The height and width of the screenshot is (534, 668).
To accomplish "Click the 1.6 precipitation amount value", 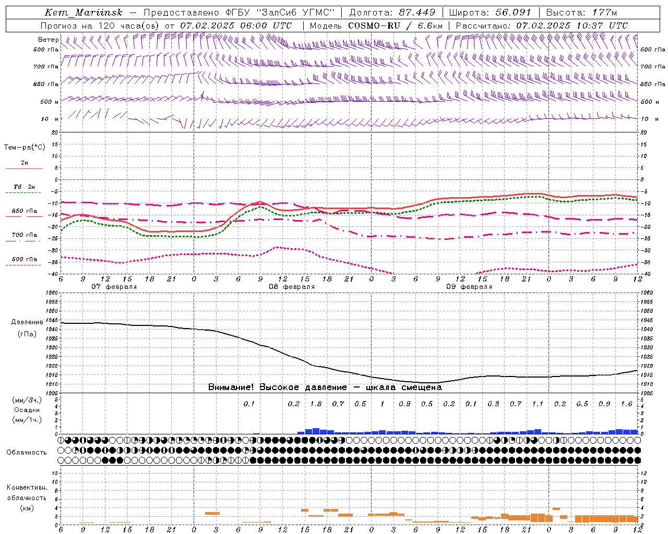I will (x=626, y=404).
